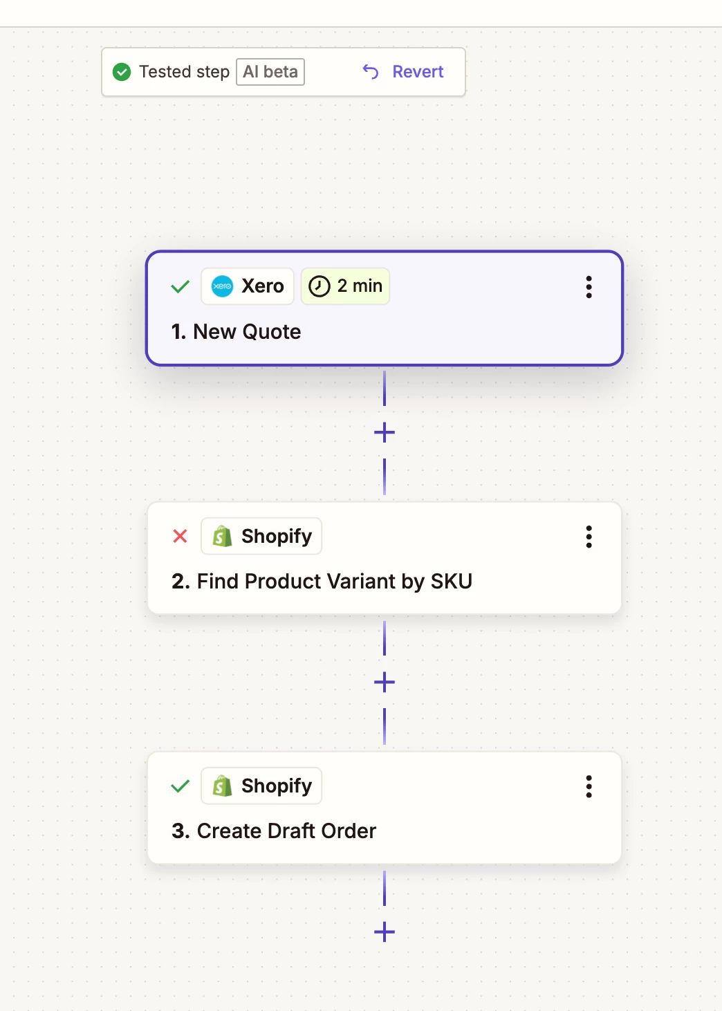This screenshot has height=1011, width=722.
Task: Add a step after New Quote
Action: coord(385,433)
